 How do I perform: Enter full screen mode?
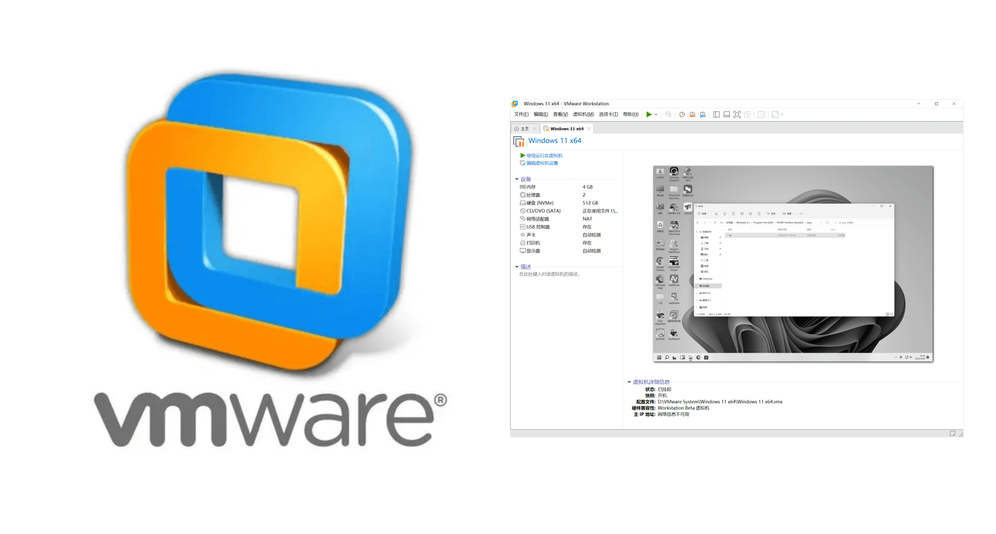(736, 114)
